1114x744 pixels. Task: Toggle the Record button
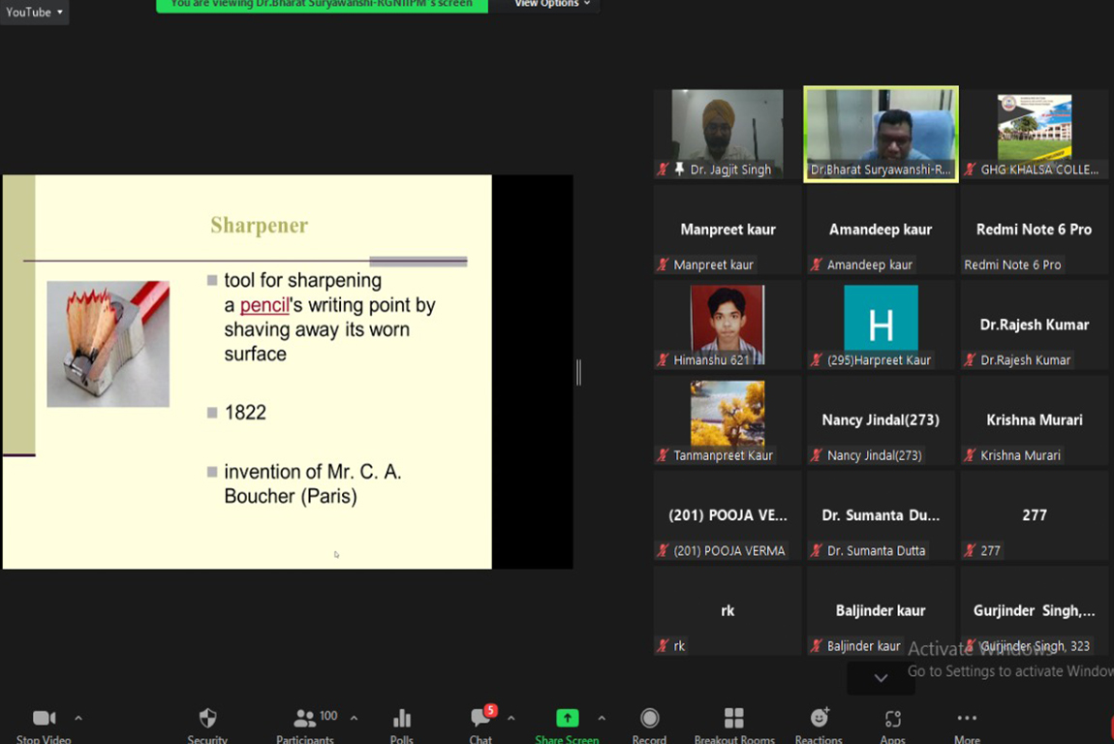coord(649,718)
